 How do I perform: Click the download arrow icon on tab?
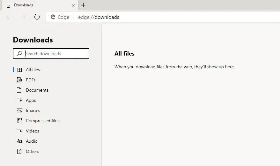pyautogui.click(x=8, y=5)
